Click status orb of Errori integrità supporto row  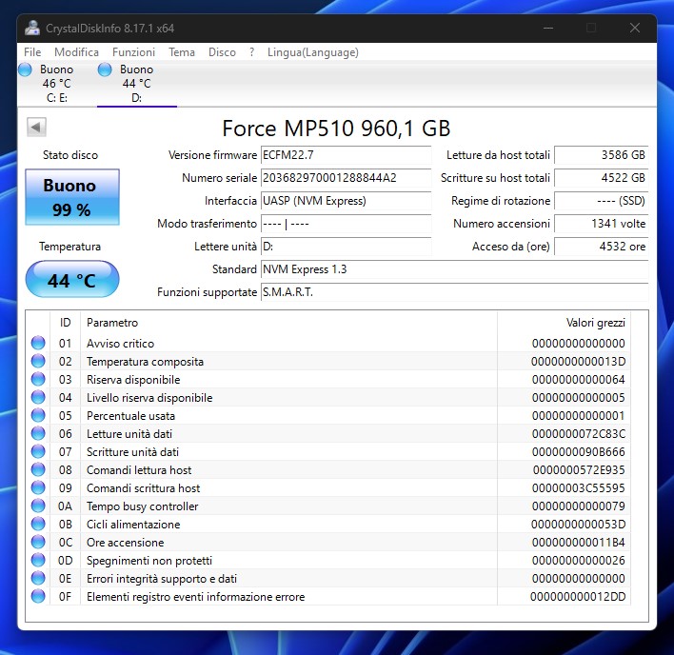coord(38,578)
